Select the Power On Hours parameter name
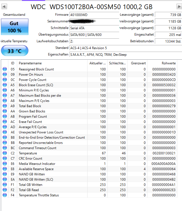This screenshot has width=182, height=211. coord(31,74)
